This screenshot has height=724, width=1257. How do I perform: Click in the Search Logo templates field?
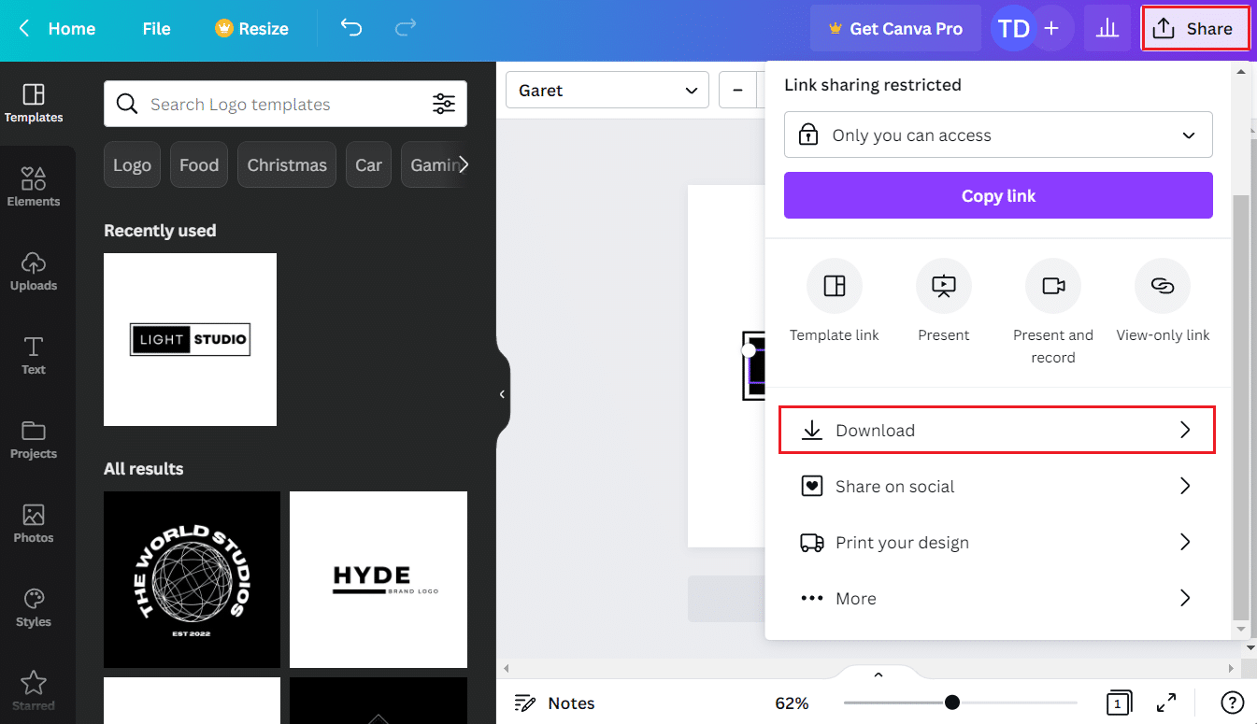coord(285,104)
